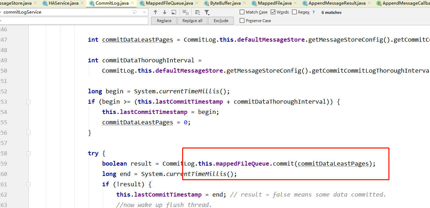This screenshot has height=208, width=430.
Task: Click the comment 'now wake up flush thread'
Action: (x=164, y=205)
